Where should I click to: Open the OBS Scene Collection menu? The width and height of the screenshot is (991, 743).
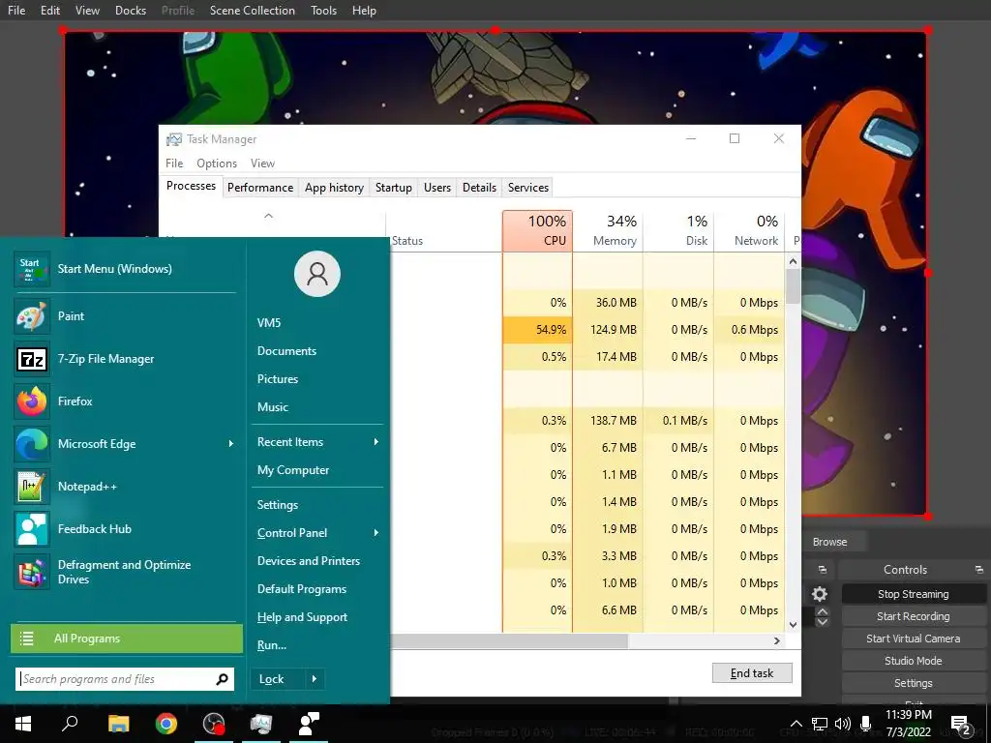[x=253, y=10]
